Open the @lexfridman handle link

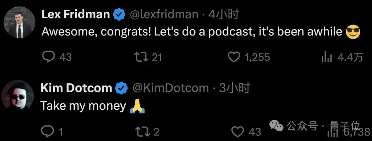click(x=164, y=14)
